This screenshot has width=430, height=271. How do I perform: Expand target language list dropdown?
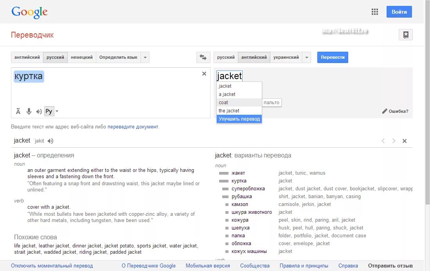tap(307, 58)
